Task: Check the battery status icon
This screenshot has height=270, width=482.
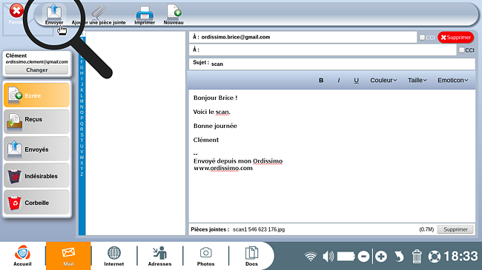Action: tap(346, 256)
